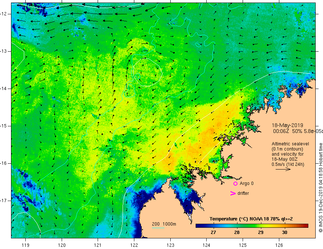Screen dimensions: 323x249
Task: Click the cyan depth contour legend line
Action: click(x=158, y=228)
